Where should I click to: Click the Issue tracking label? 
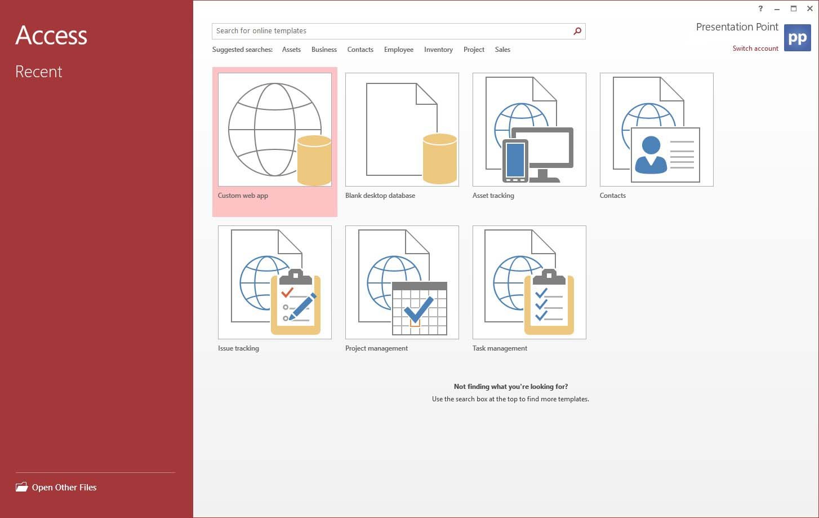[x=238, y=348]
